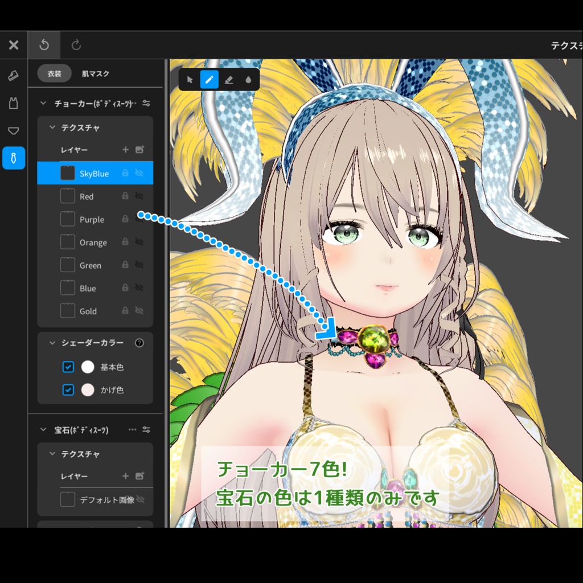Select the arrow selection tool
The image size is (583, 583).
click(x=190, y=79)
